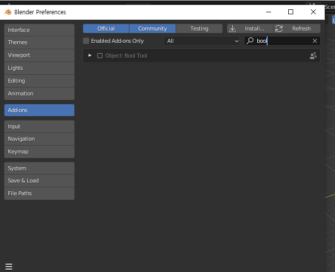335x272 pixels.
Task: Click the Blender logo in title bar
Action: [x=8, y=12]
